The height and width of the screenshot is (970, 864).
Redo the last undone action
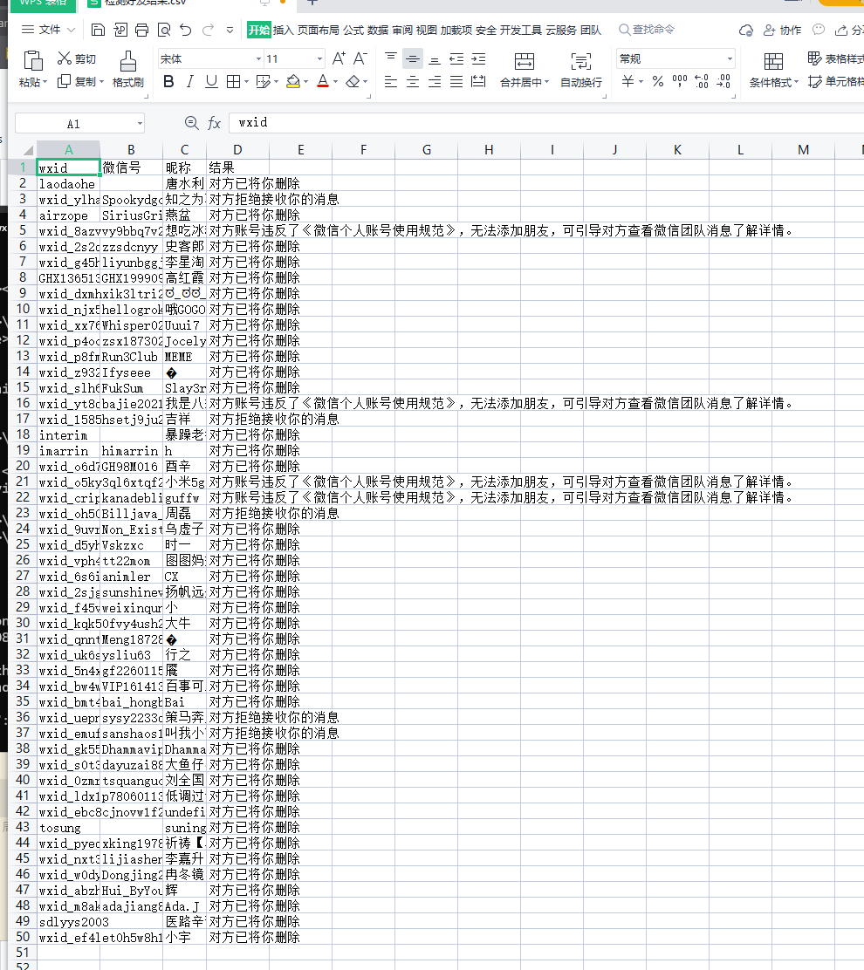click(208, 30)
